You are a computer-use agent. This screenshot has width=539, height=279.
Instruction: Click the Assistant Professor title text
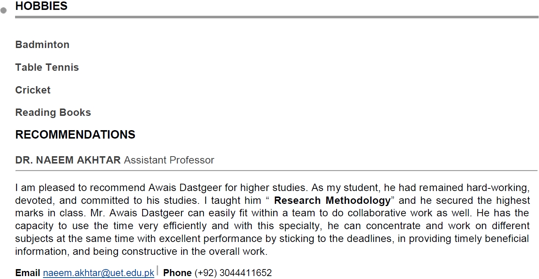click(169, 160)
